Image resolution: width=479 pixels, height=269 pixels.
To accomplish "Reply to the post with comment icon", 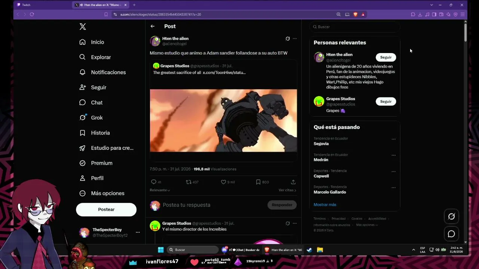I will (x=153, y=182).
